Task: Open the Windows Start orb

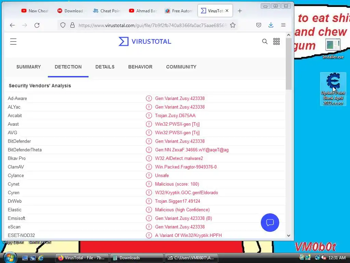Action: pos(10,258)
